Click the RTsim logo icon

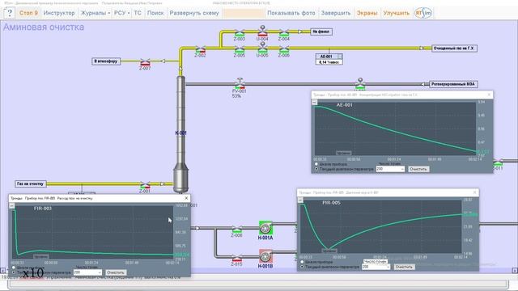[x=423, y=13]
